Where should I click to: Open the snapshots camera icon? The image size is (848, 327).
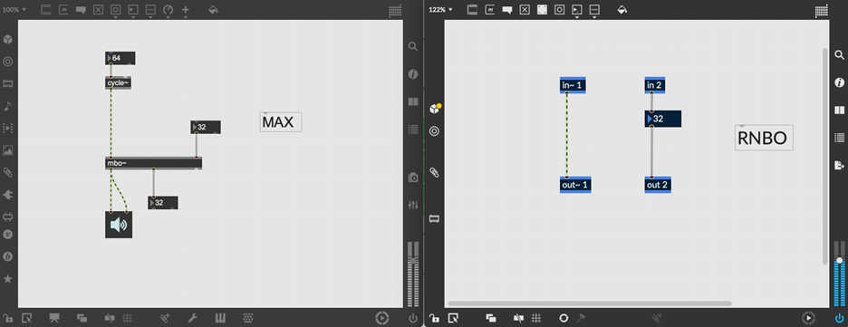click(413, 178)
